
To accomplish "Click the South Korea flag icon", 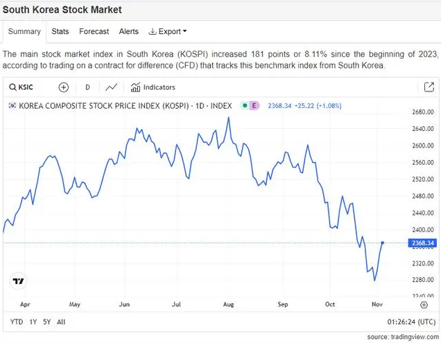I will pyautogui.click(x=12, y=106).
